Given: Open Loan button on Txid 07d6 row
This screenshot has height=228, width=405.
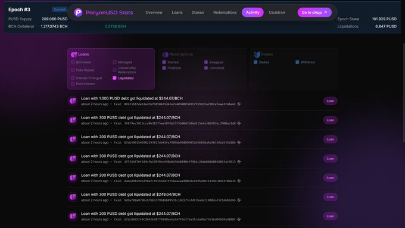Looking at the screenshot, I should click(331, 139).
